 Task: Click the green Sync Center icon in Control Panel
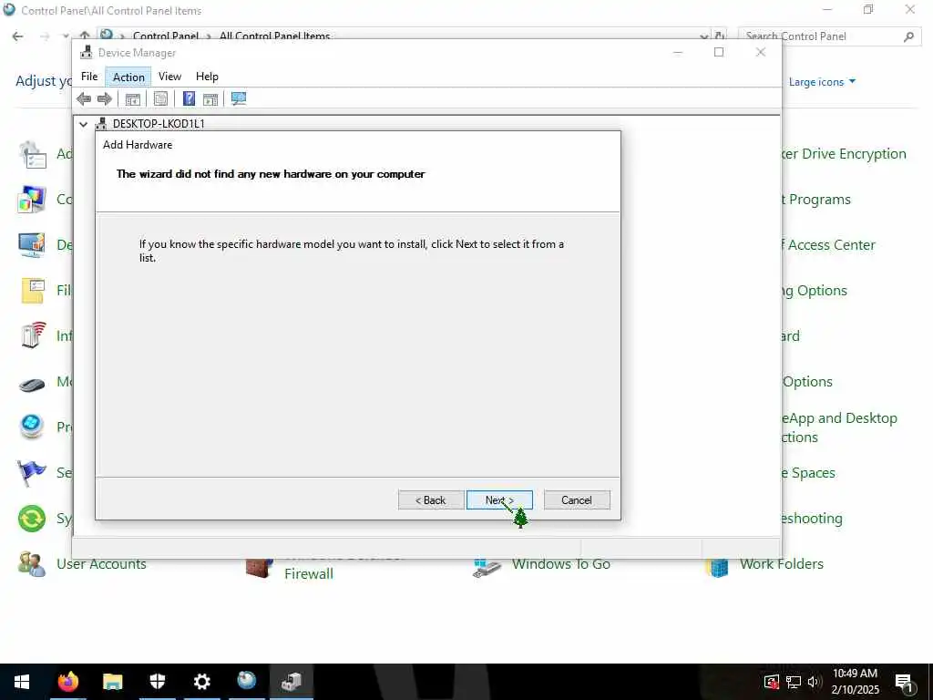[x=32, y=519]
